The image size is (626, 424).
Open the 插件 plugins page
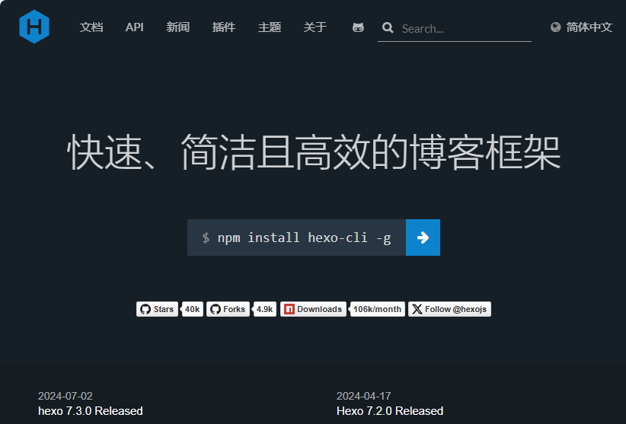[224, 27]
